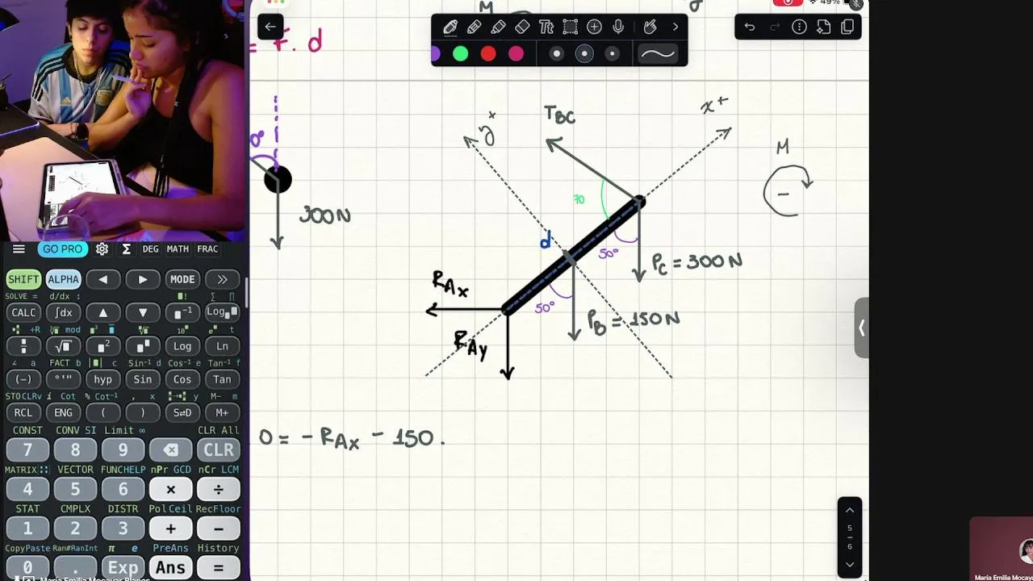Viewport: 1033px width, 581px height.
Task: Tap the Tan key
Action: (x=222, y=379)
